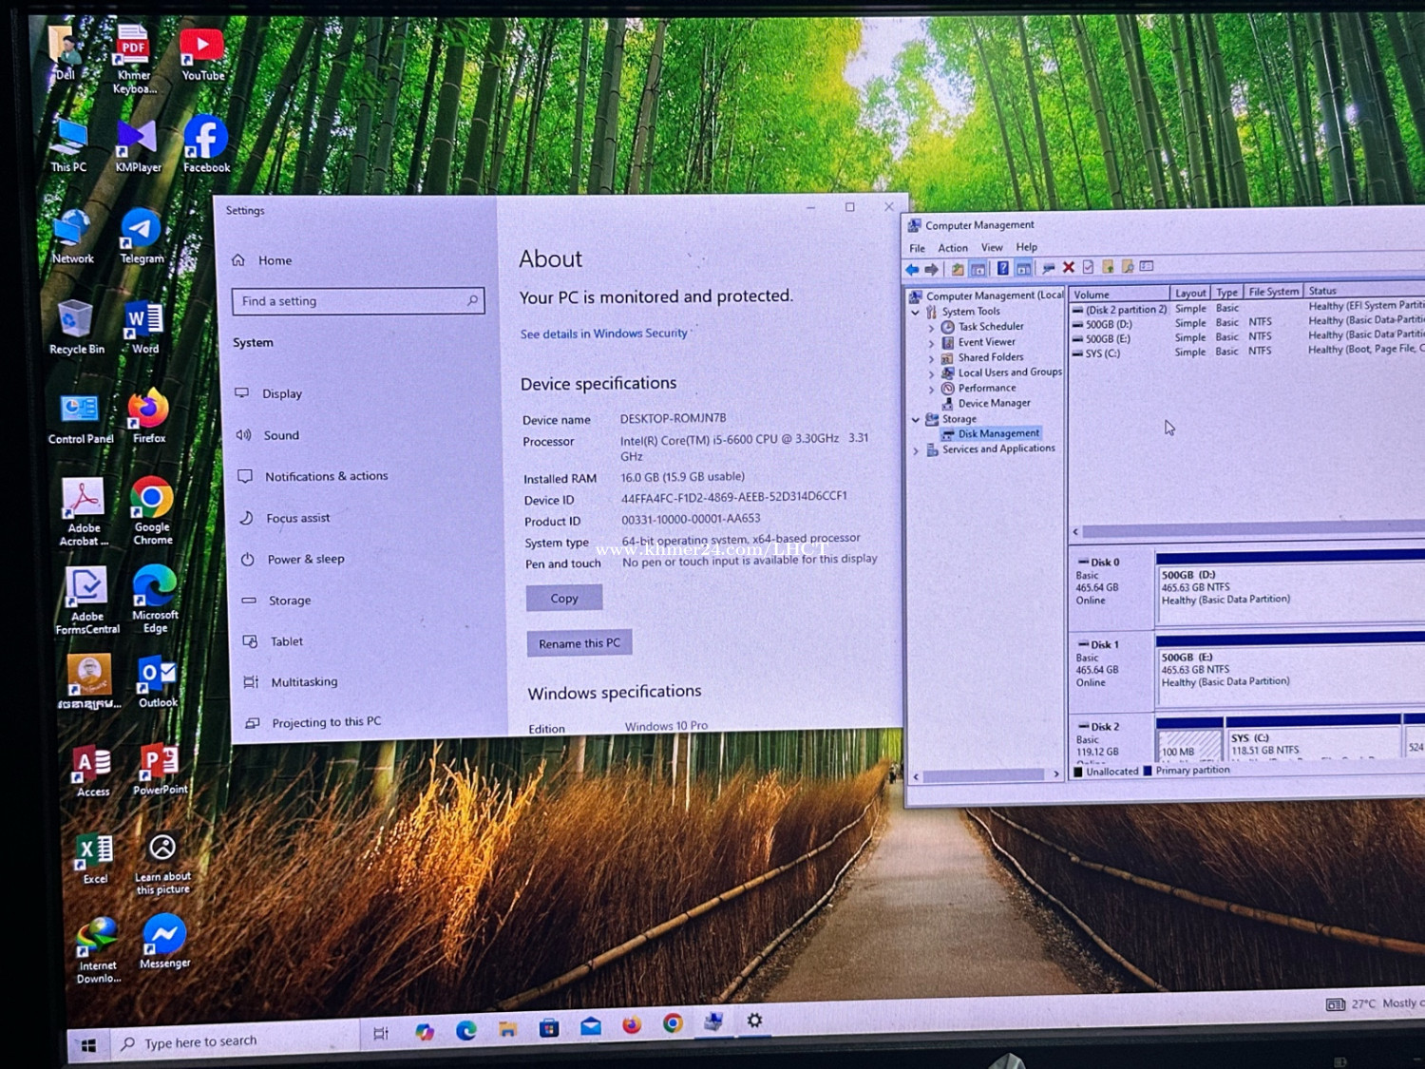Screen dimensions: 1425x1069
Task: Open Sound settings in sidebar
Action: point(268,435)
